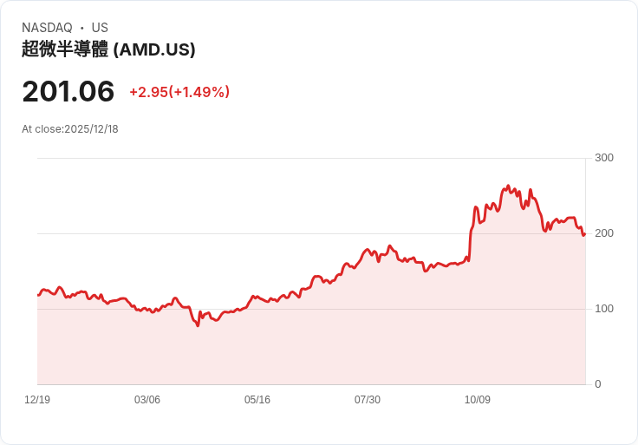The width and height of the screenshot is (638, 445).
Task: Click the 200 y-axis label
Action: [x=604, y=233]
